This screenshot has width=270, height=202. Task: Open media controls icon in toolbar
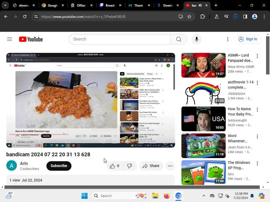pos(226,17)
